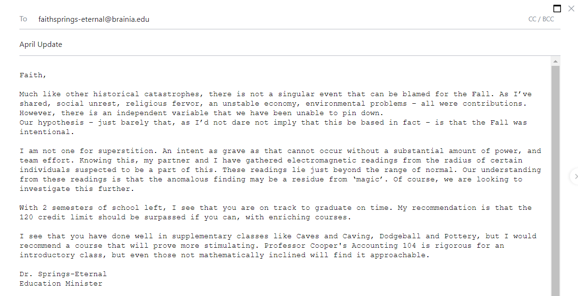Close the email compose window
578x296 pixels.
click(x=571, y=9)
